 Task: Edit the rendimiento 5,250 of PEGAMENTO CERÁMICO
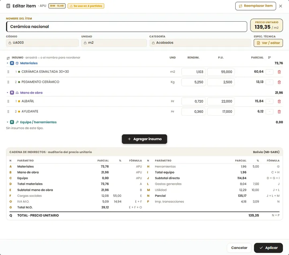(x=193, y=82)
